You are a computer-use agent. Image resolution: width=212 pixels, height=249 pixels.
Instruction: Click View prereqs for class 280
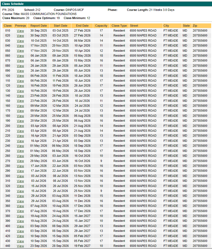[20, 166]
